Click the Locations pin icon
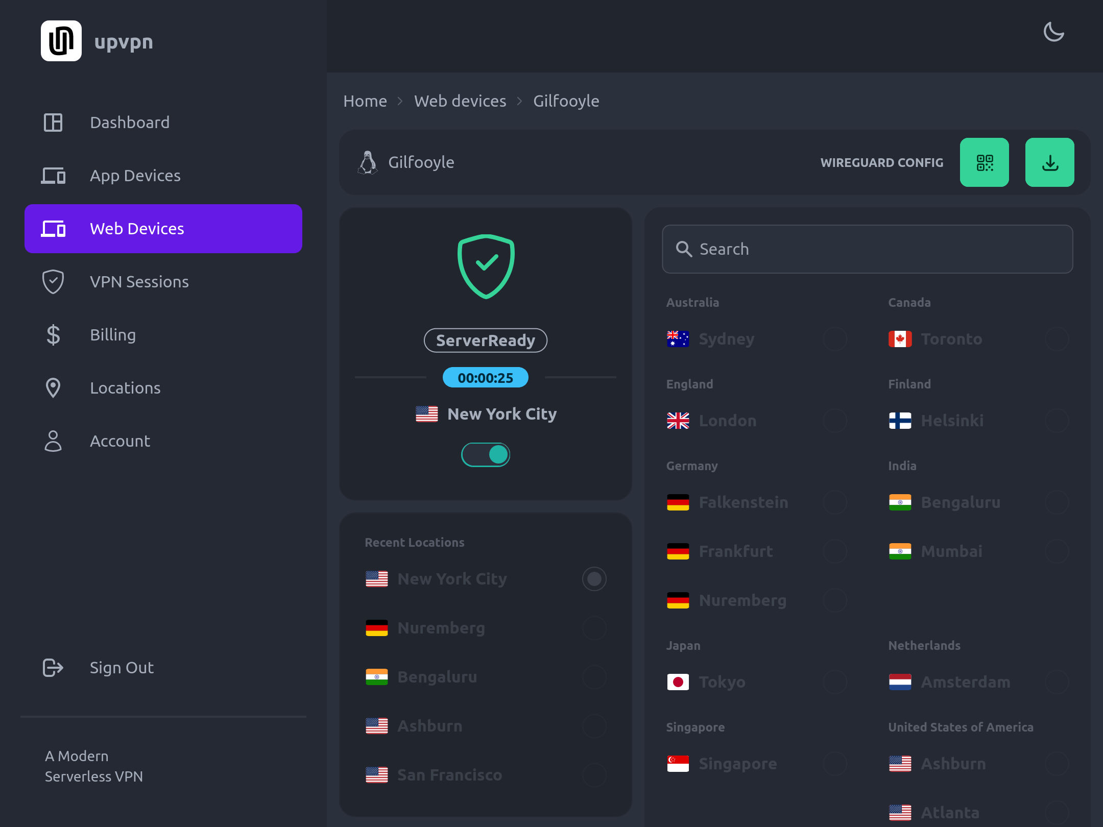1103x827 pixels. click(53, 388)
